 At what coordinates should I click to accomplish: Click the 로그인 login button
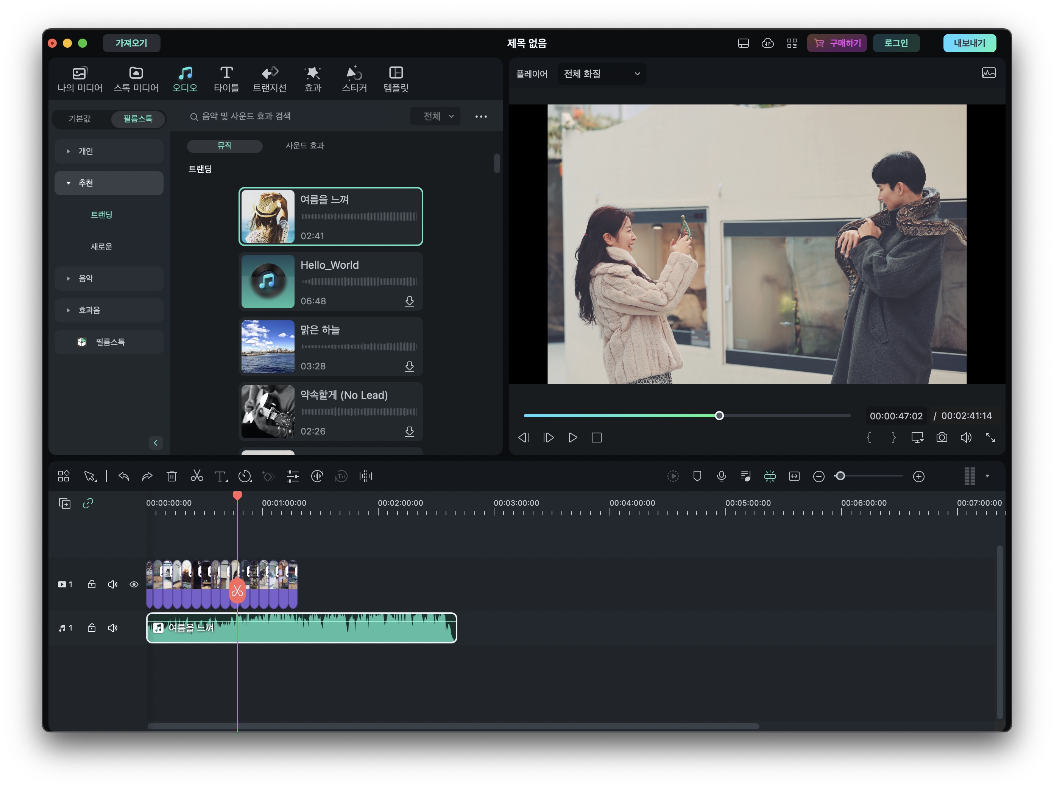[x=896, y=43]
